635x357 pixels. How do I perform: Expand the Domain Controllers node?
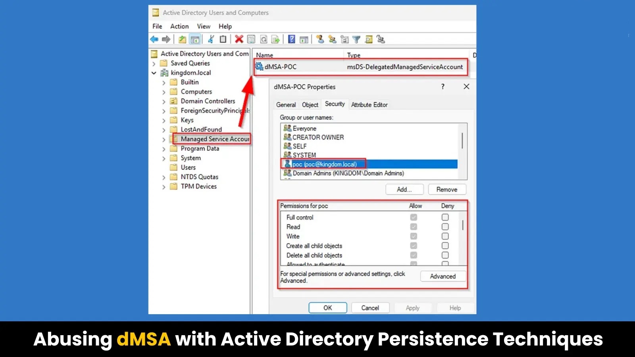click(164, 102)
